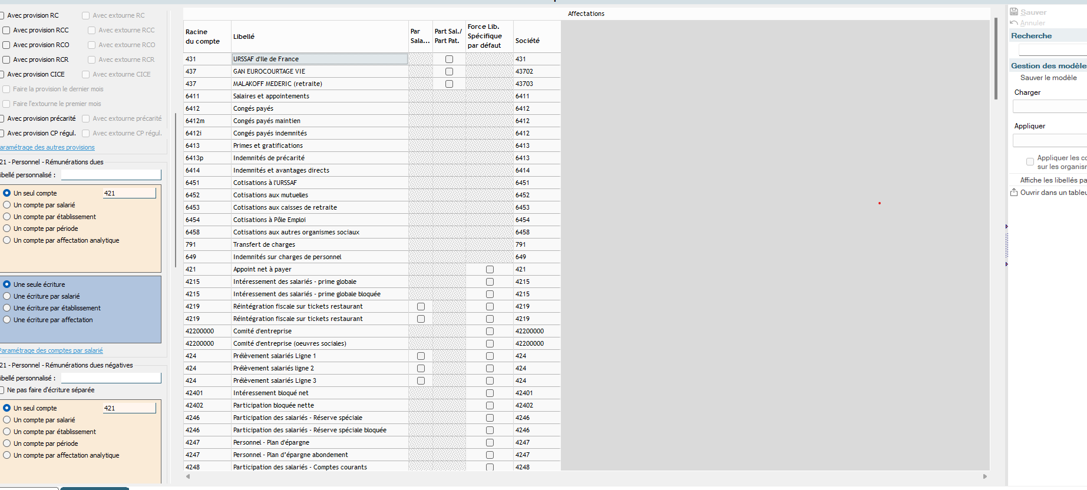Click the grid's vertical scrollbar thumb

(996, 58)
